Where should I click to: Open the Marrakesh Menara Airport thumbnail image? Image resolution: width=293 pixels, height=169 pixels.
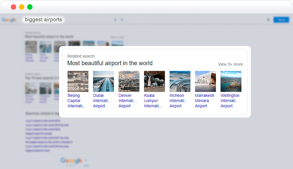tap(205, 81)
